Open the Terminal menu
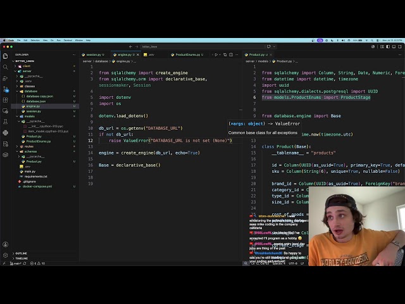405x304 pixels. [68, 41]
